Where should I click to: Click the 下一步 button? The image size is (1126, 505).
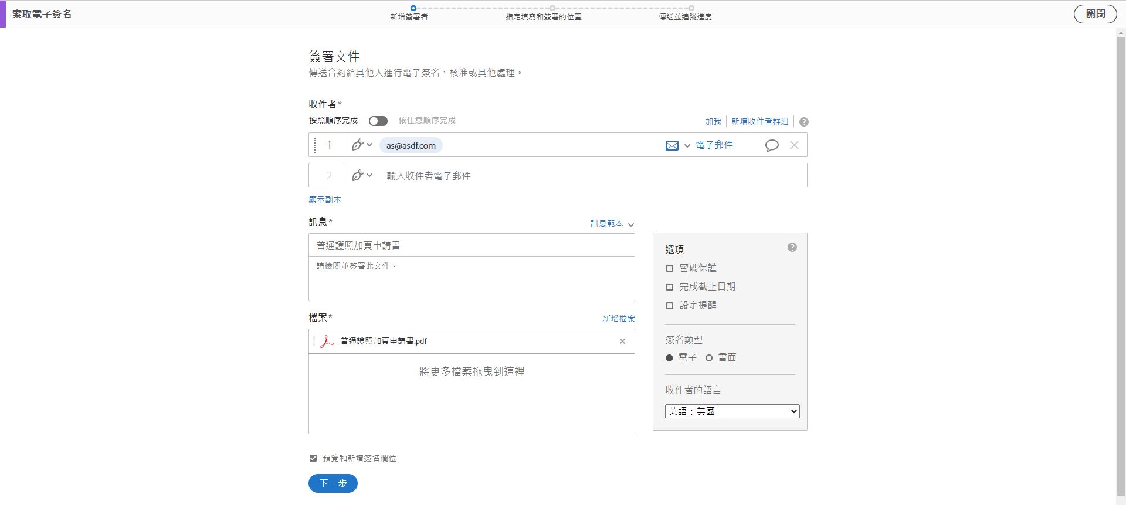(x=333, y=483)
